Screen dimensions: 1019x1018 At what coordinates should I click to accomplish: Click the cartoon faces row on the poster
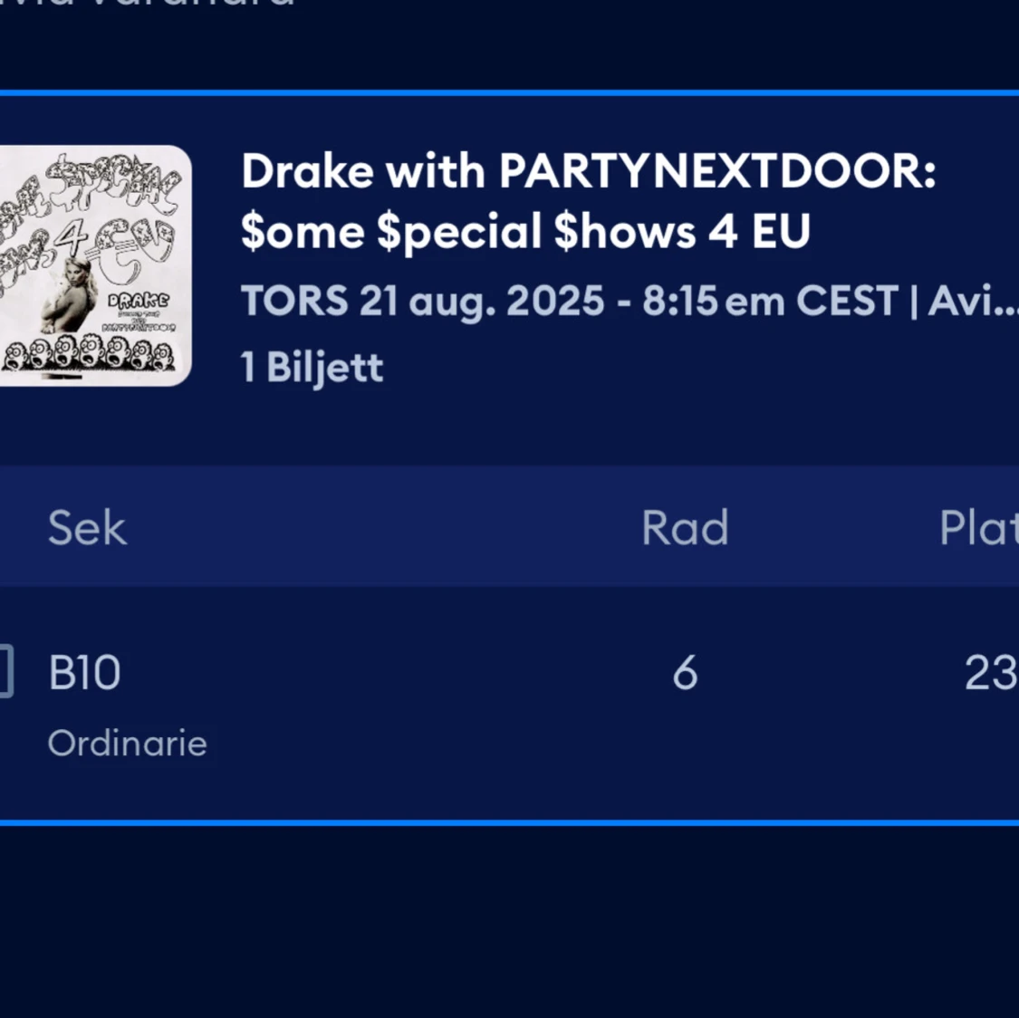(x=89, y=355)
